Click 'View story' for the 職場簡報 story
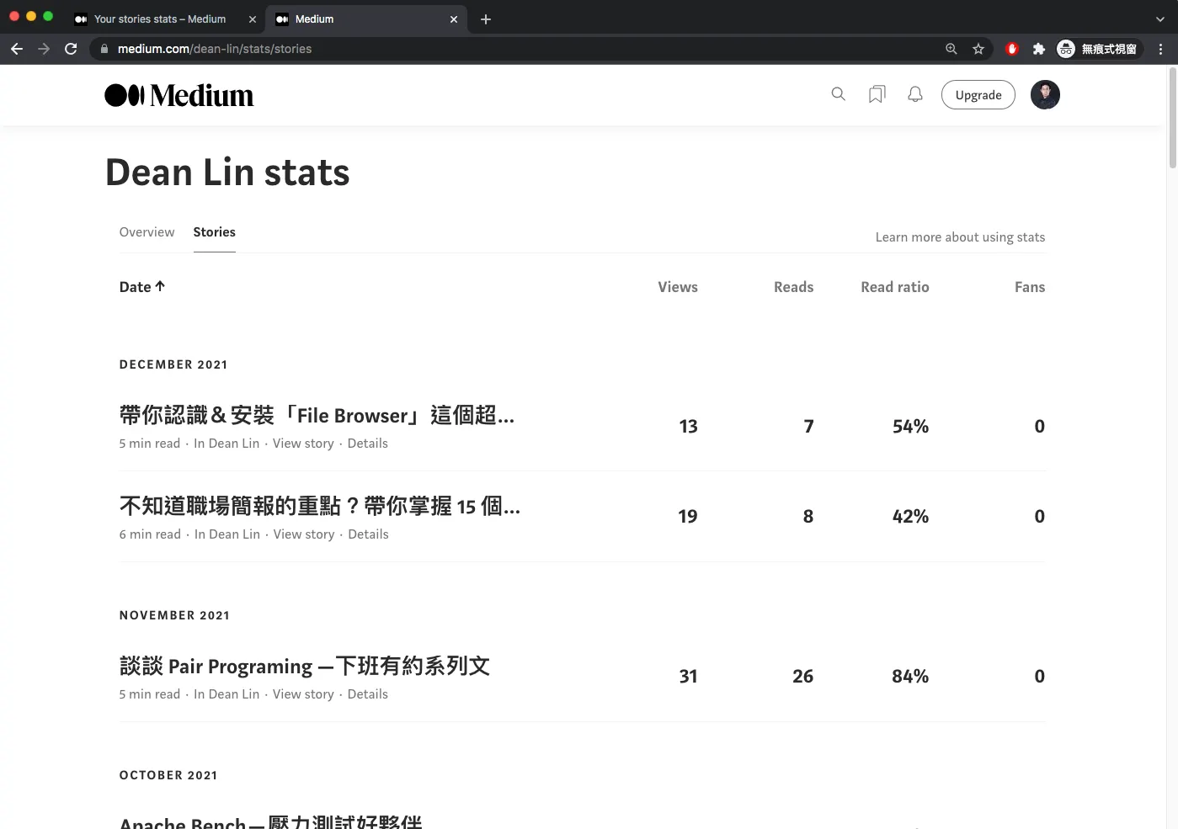This screenshot has width=1178, height=829. click(304, 534)
